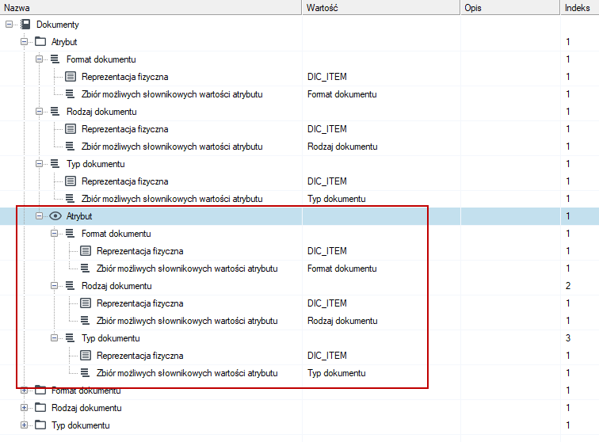Collapse the highlighted eye-marked Atrybut node
The width and height of the screenshot is (599, 442).
pos(39,216)
